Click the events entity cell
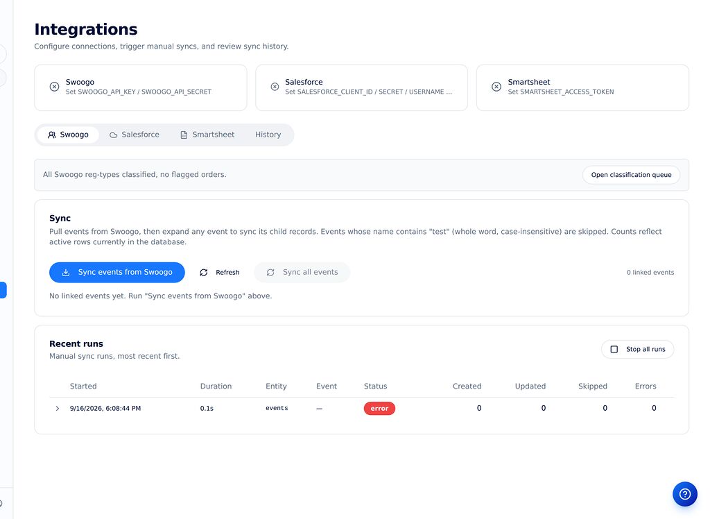 coord(277,408)
